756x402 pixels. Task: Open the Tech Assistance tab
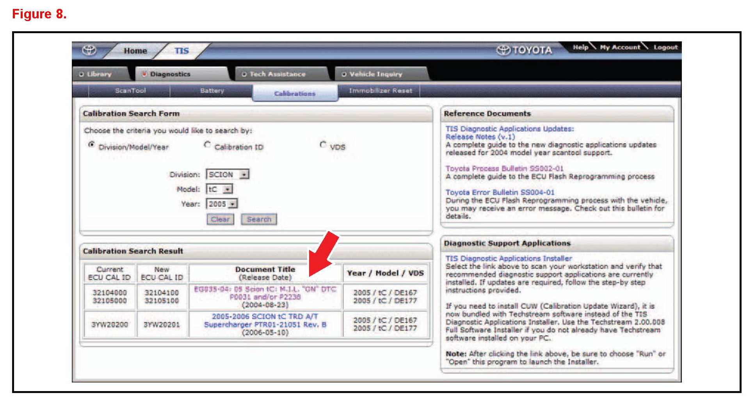[x=277, y=74]
